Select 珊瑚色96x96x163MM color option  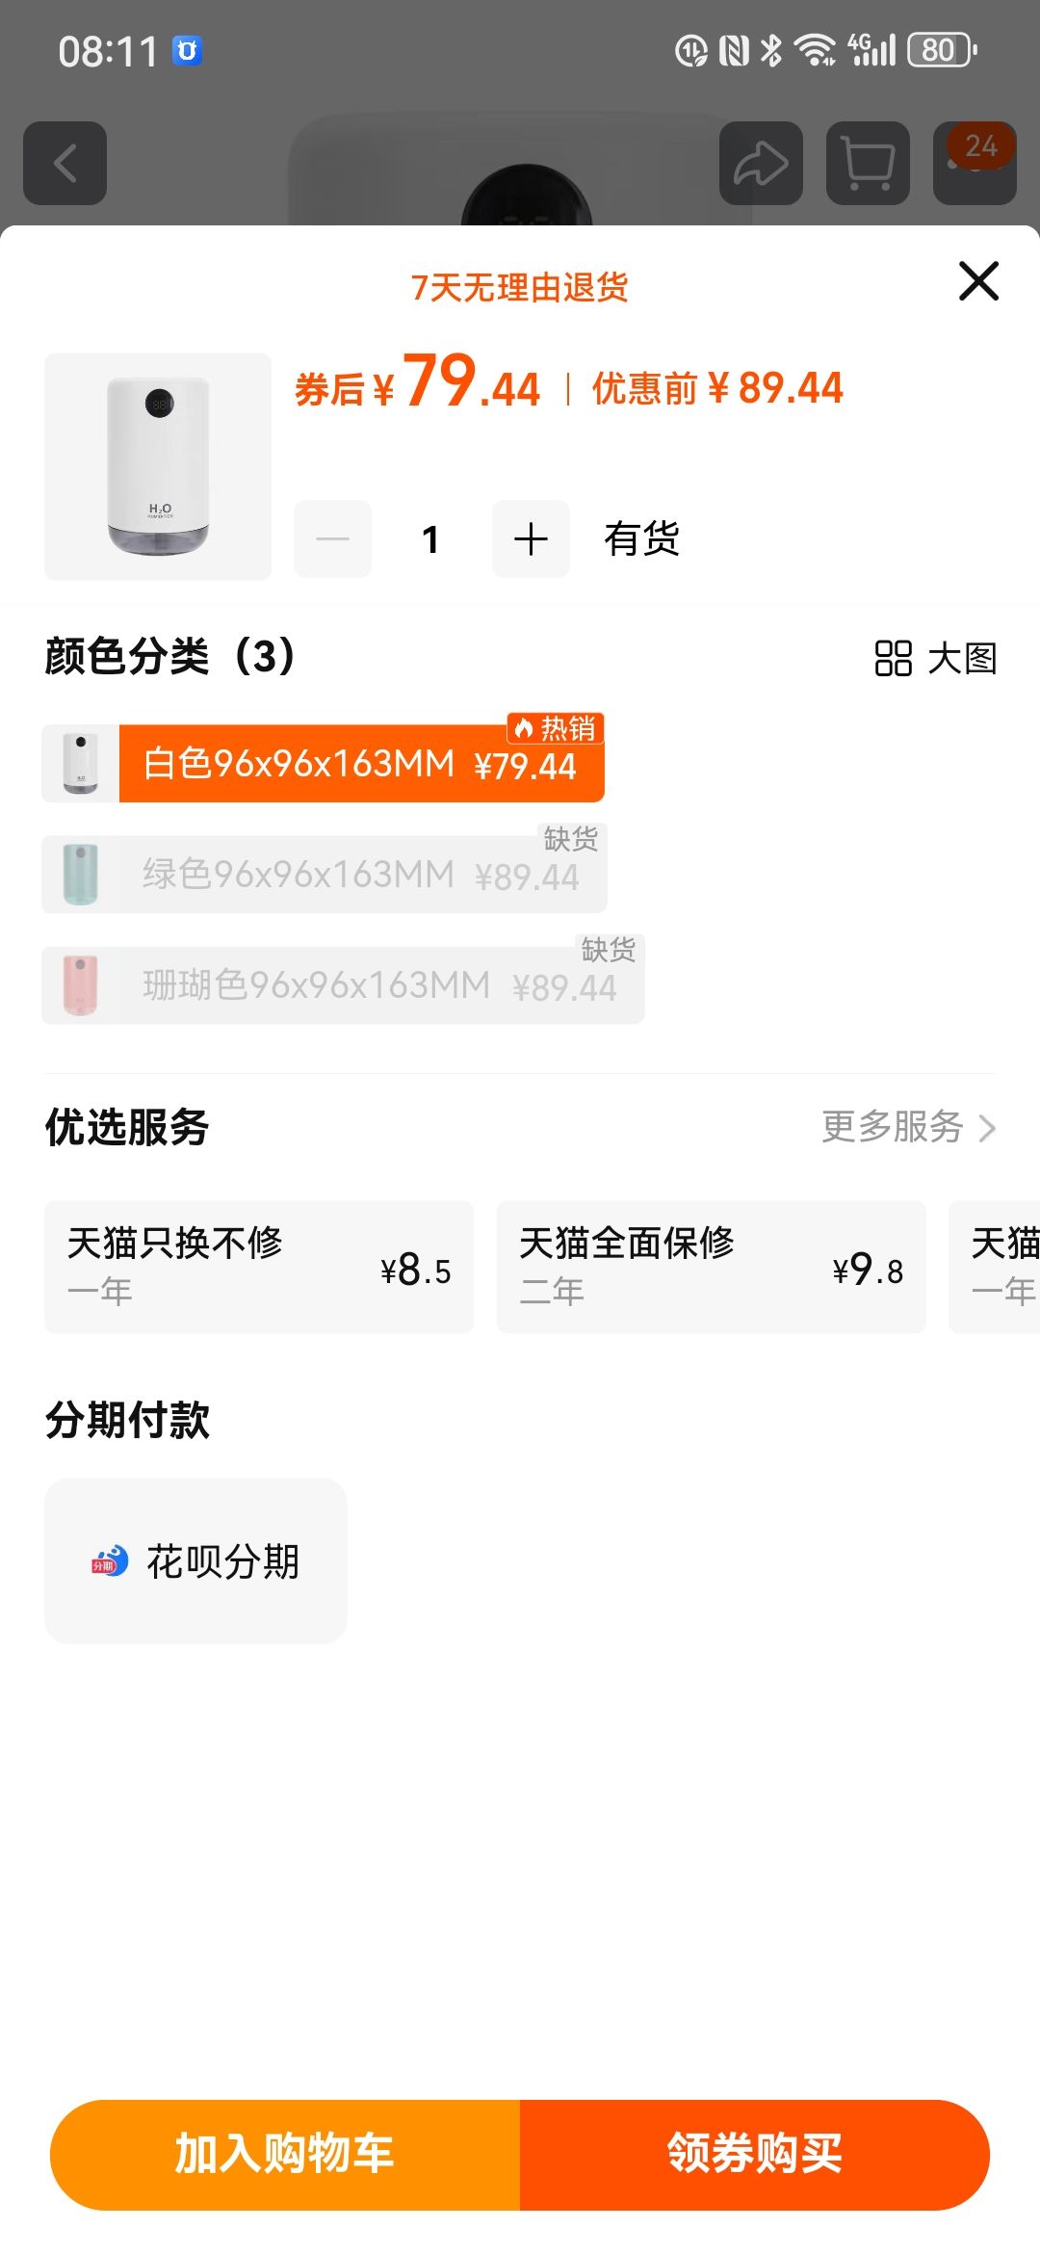pyautogui.click(x=343, y=984)
